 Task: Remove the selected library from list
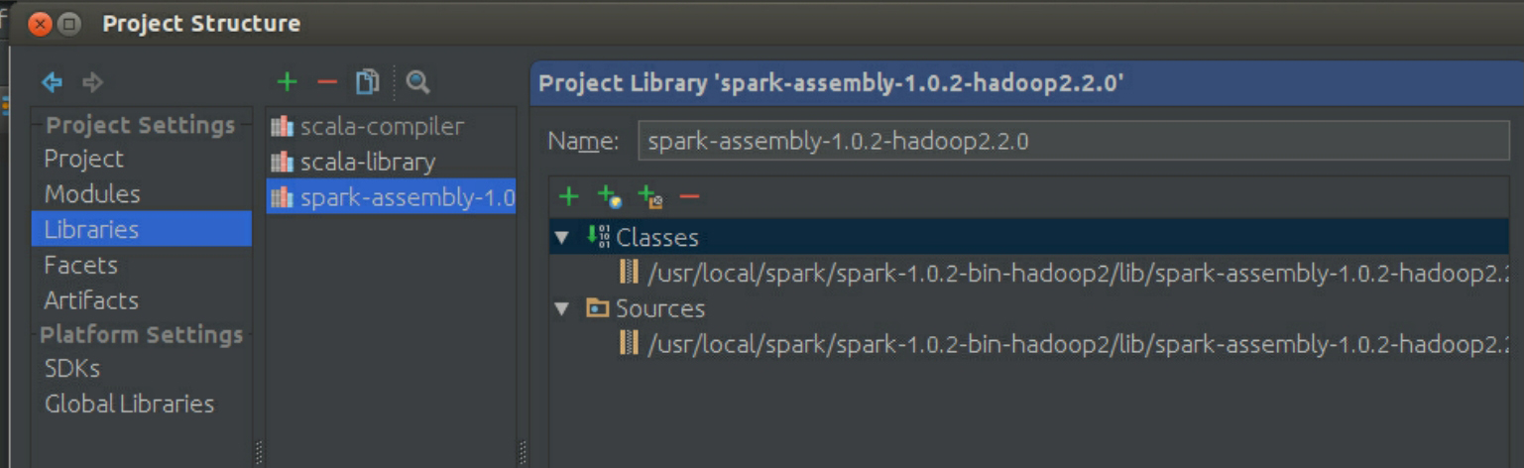(326, 82)
